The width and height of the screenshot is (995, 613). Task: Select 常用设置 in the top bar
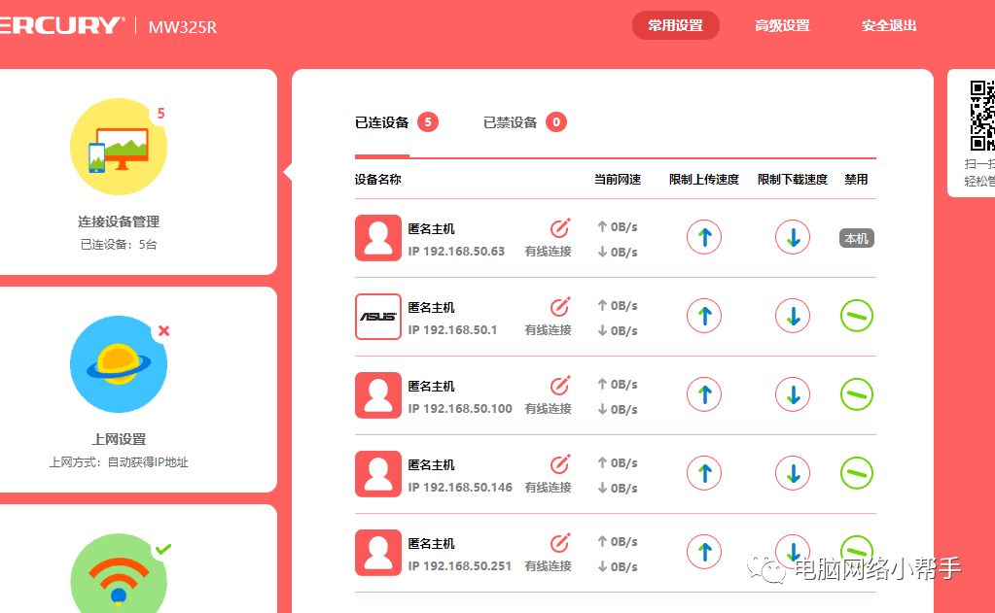click(675, 25)
